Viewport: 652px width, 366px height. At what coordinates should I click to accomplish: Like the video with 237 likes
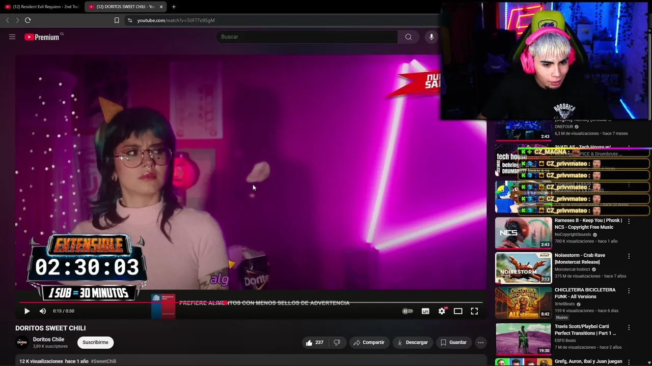click(x=314, y=343)
